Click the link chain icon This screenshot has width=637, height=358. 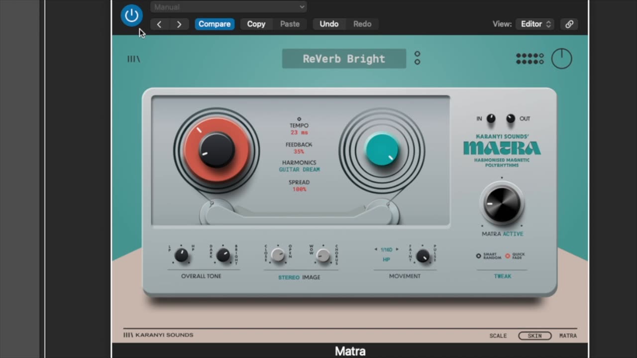tap(569, 24)
